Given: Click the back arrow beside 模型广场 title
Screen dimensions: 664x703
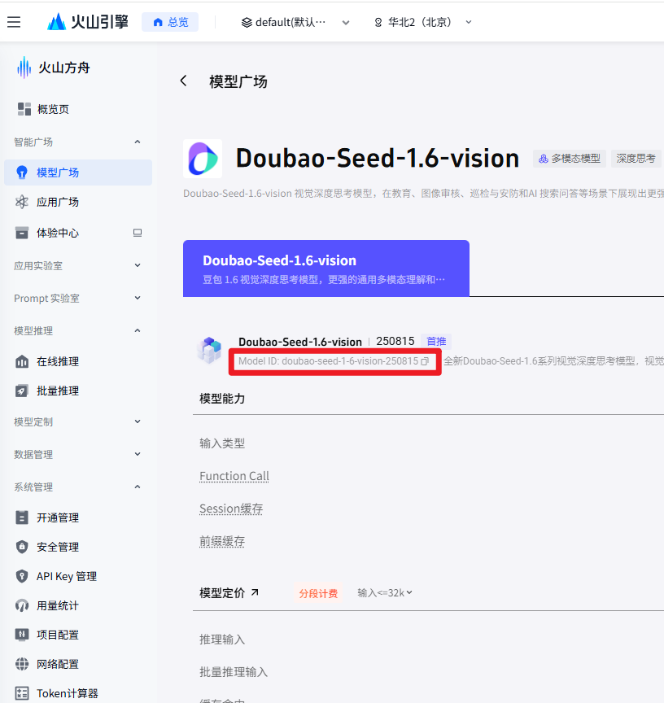Looking at the screenshot, I should tap(183, 81).
